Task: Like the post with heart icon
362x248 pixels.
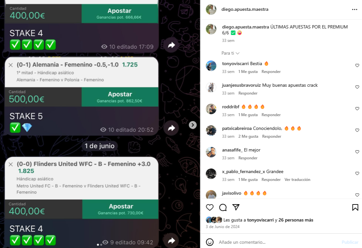Action: (x=210, y=207)
